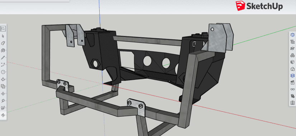Open the Model Info panel icon

pos(292,96)
